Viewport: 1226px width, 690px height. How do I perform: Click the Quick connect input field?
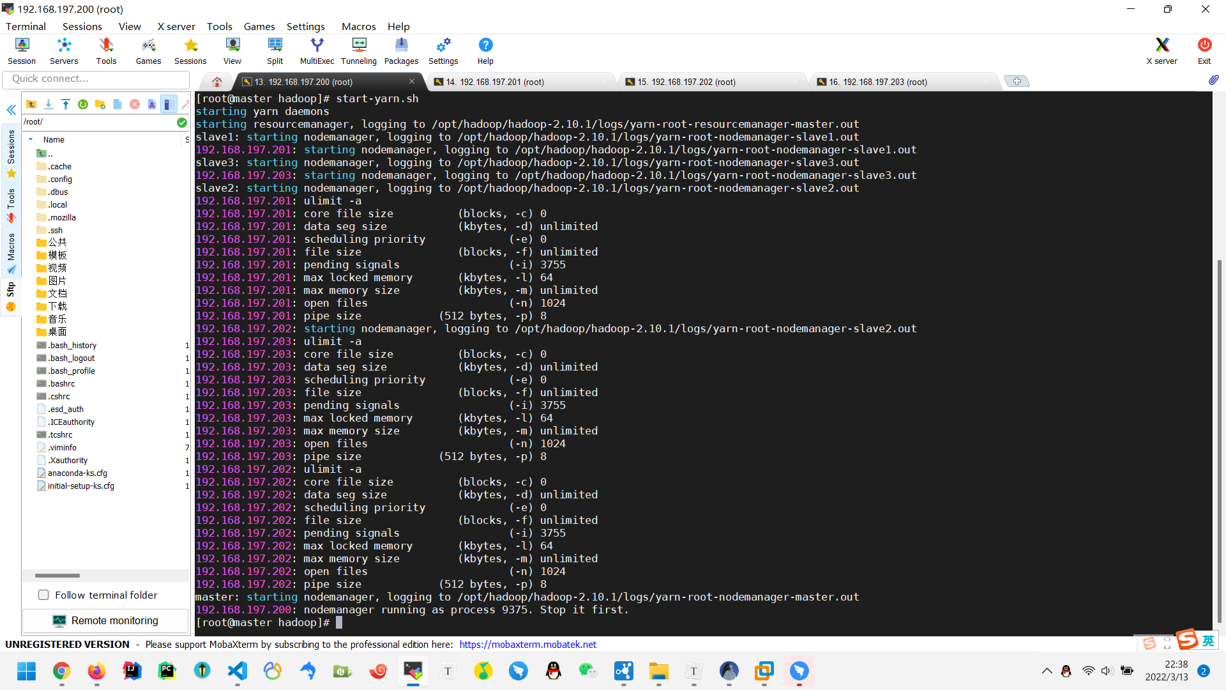pos(96,79)
